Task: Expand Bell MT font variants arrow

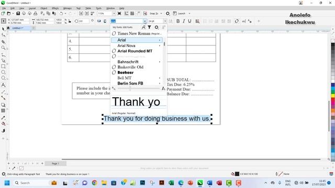Action: 159,78
